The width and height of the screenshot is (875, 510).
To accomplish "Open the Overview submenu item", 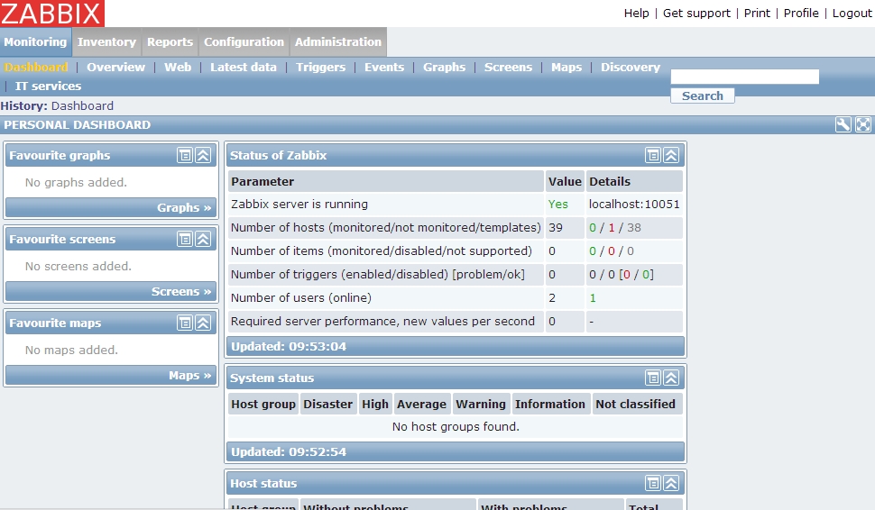I will pyautogui.click(x=116, y=67).
